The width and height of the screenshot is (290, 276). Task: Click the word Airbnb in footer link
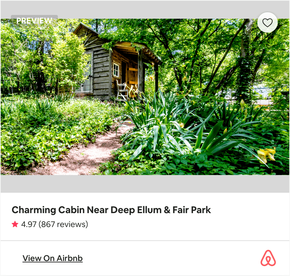click(x=69, y=258)
